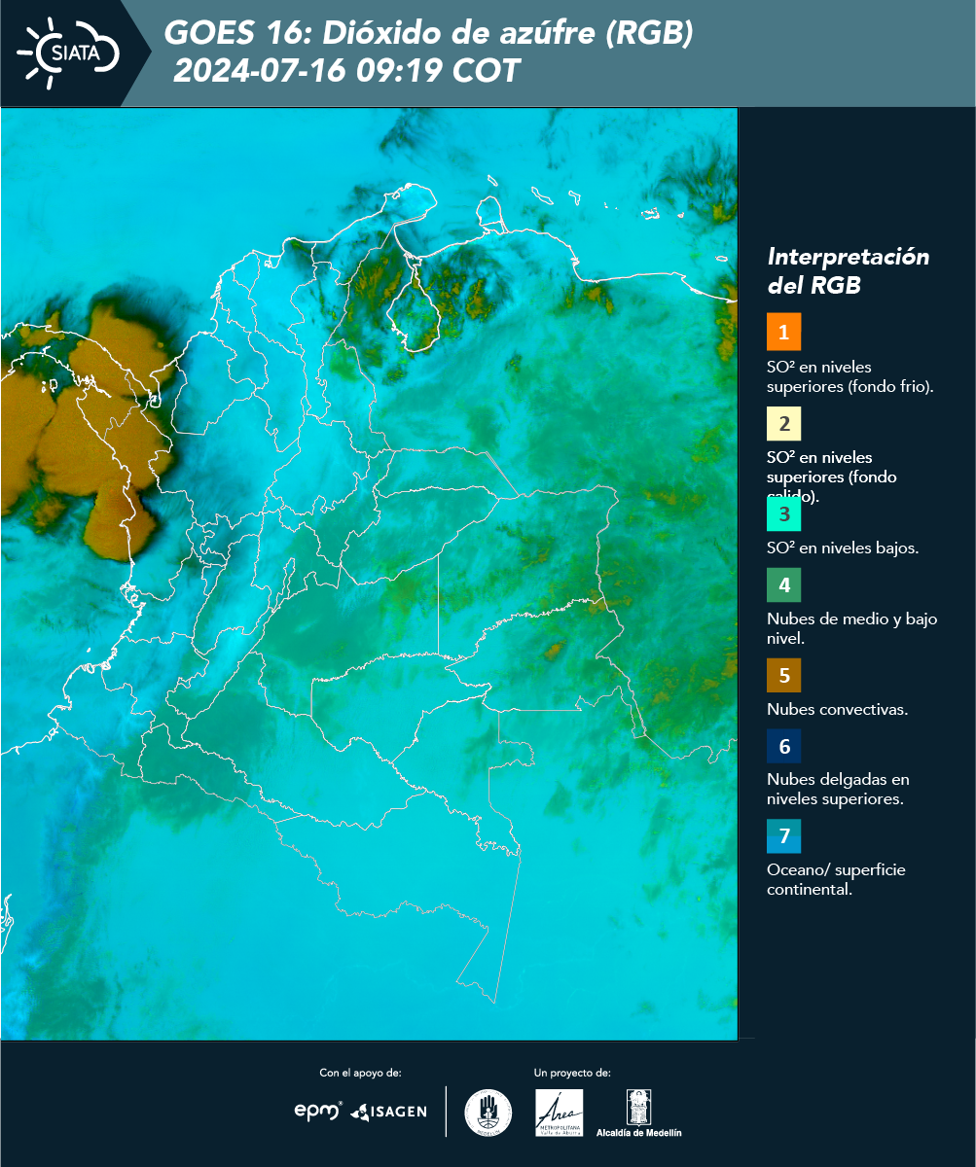Screen dimensions: 976x1167
Task: Click the EPM logo in footer
Action: point(318,1111)
